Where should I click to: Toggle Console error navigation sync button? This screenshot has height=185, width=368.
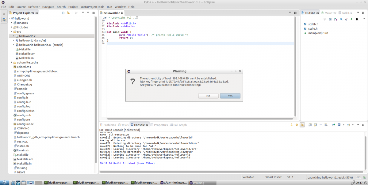pyautogui.click(x=302, y=125)
